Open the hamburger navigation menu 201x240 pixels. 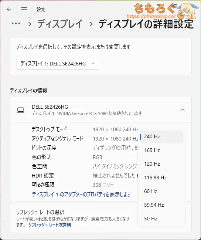(24, 9)
